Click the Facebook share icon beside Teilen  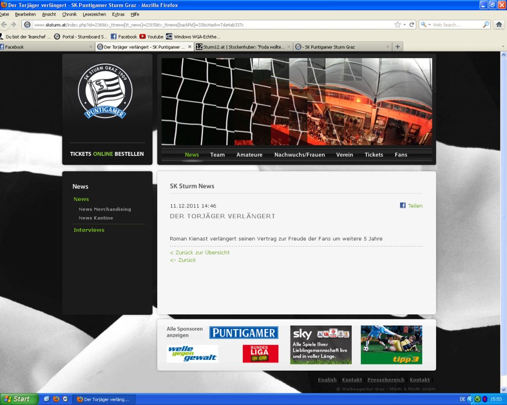pos(403,206)
